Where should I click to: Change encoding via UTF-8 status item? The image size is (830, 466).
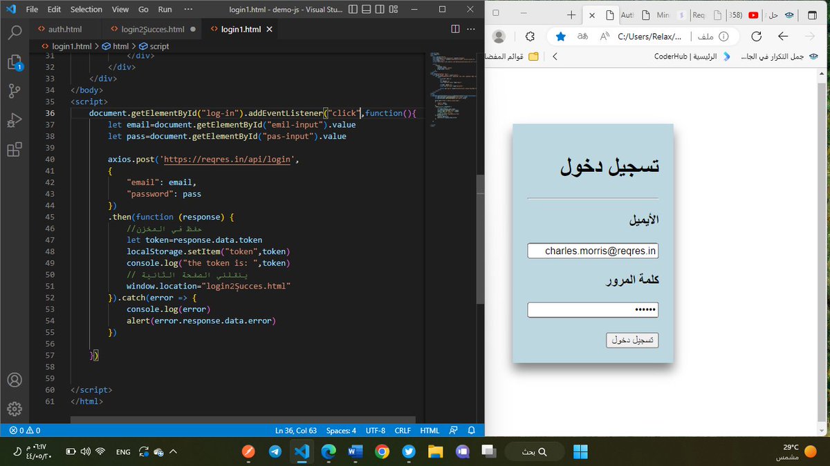click(376, 430)
